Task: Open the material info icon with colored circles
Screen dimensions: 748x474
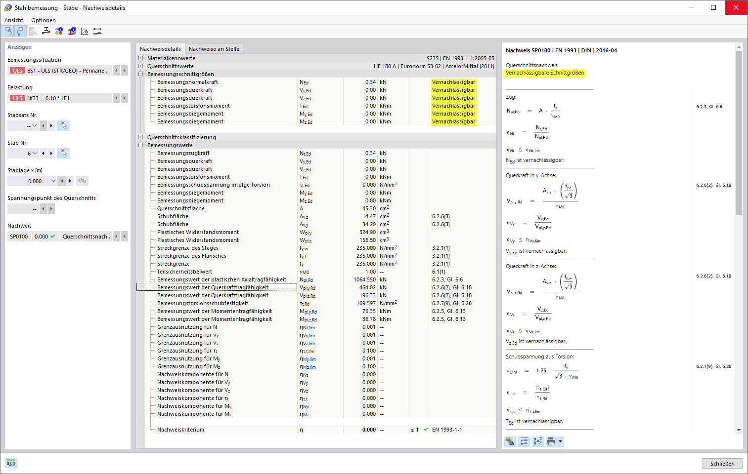Action: coord(59,31)
